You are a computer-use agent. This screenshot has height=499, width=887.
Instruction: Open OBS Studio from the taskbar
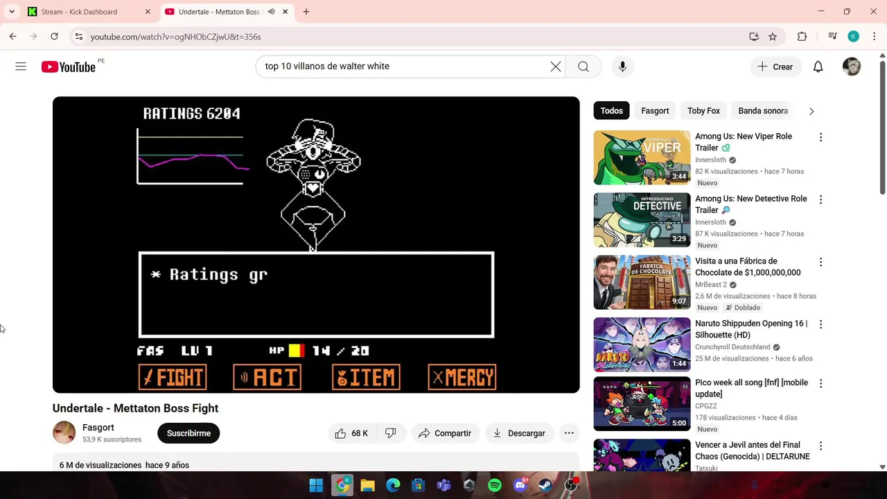coord(572,486)
